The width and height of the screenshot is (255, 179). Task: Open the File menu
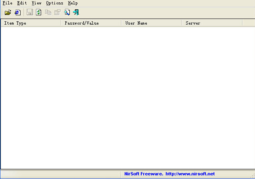[x=7, y=3]
